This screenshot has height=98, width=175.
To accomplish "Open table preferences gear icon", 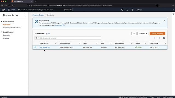I will [x=164, y=38].
